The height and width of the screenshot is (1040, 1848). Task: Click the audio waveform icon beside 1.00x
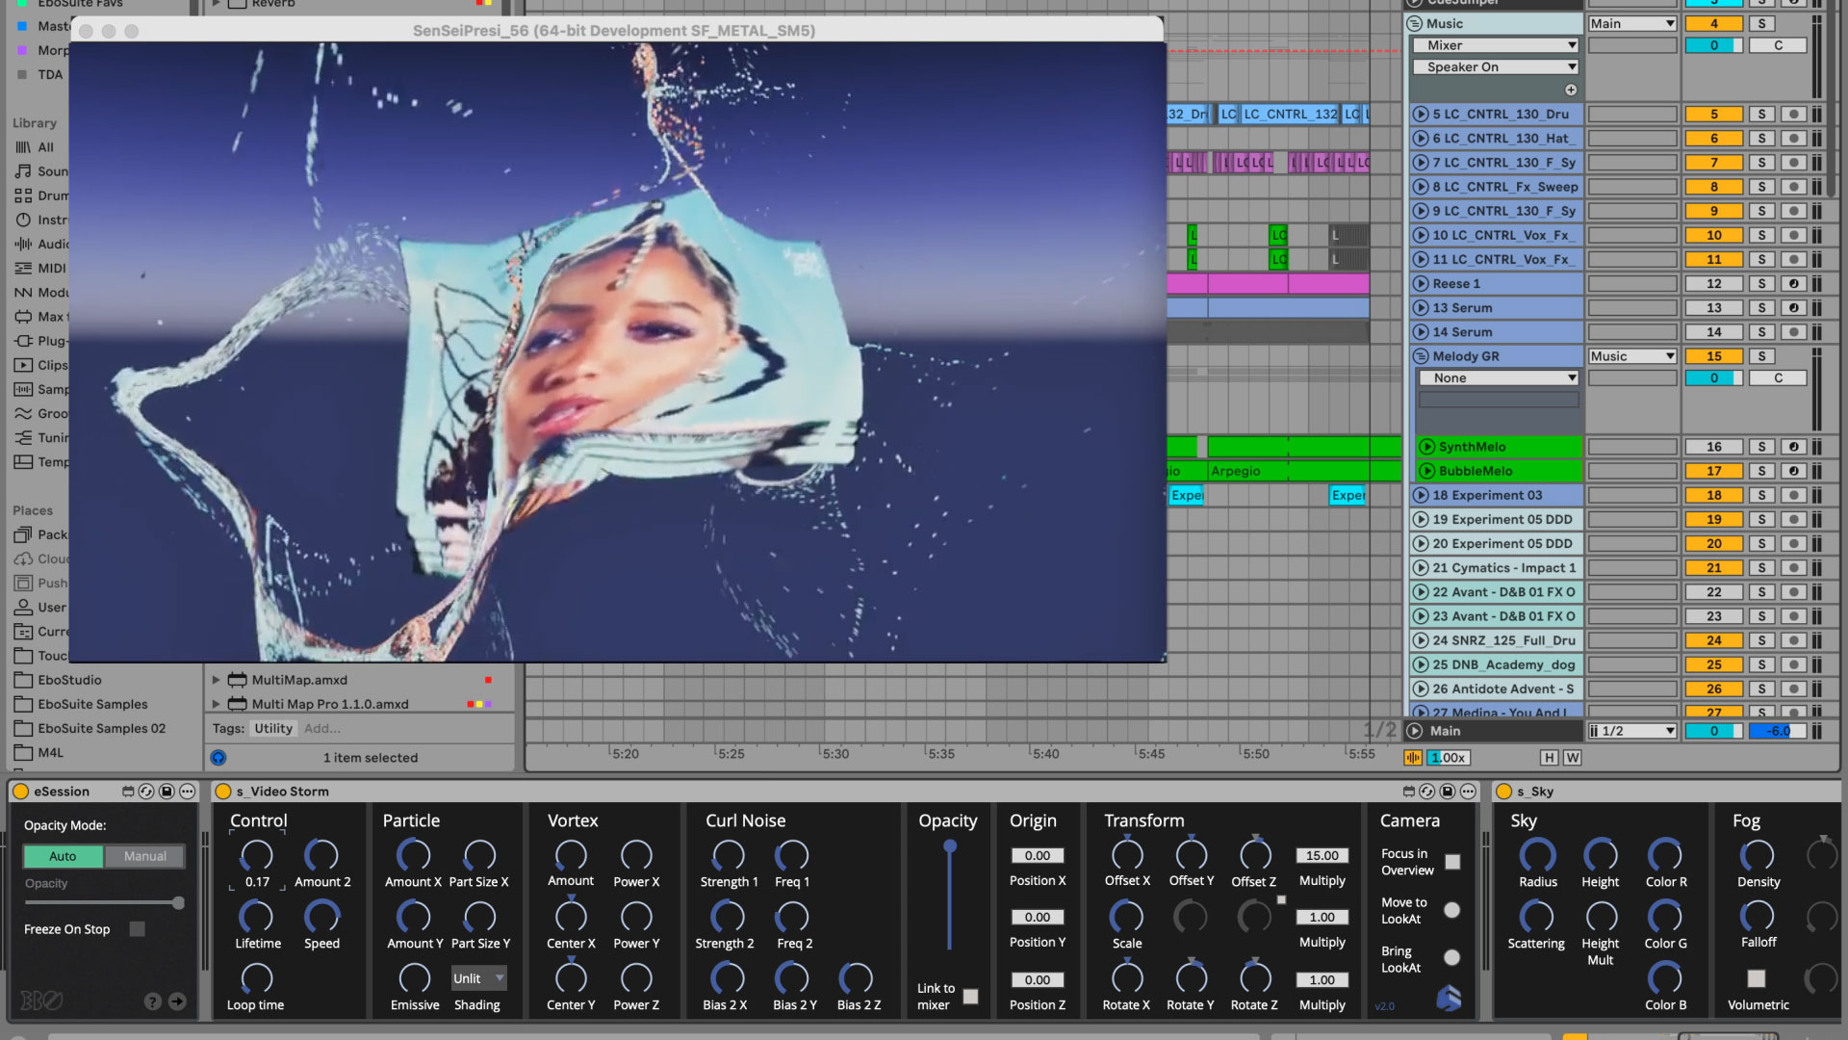tap(1413, 758)
